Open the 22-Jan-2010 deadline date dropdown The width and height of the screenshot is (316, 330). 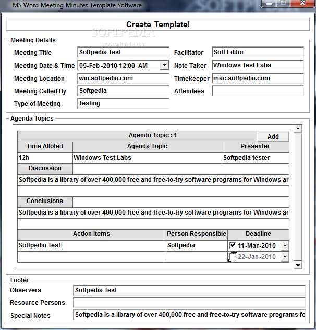[285, 257]
